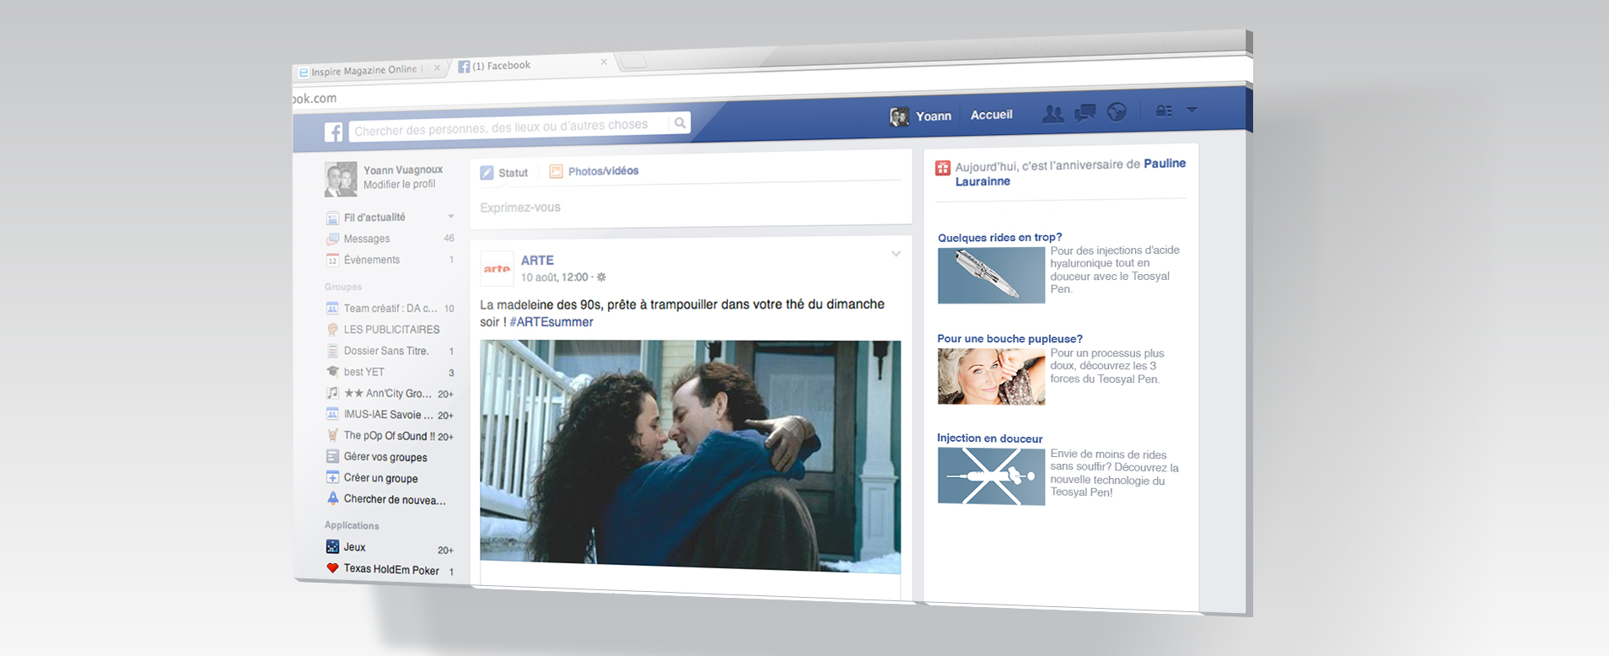The image size is (1609, 656).
Task: Open privacy shortcuts lock icon
Action: click(1164, 110)
